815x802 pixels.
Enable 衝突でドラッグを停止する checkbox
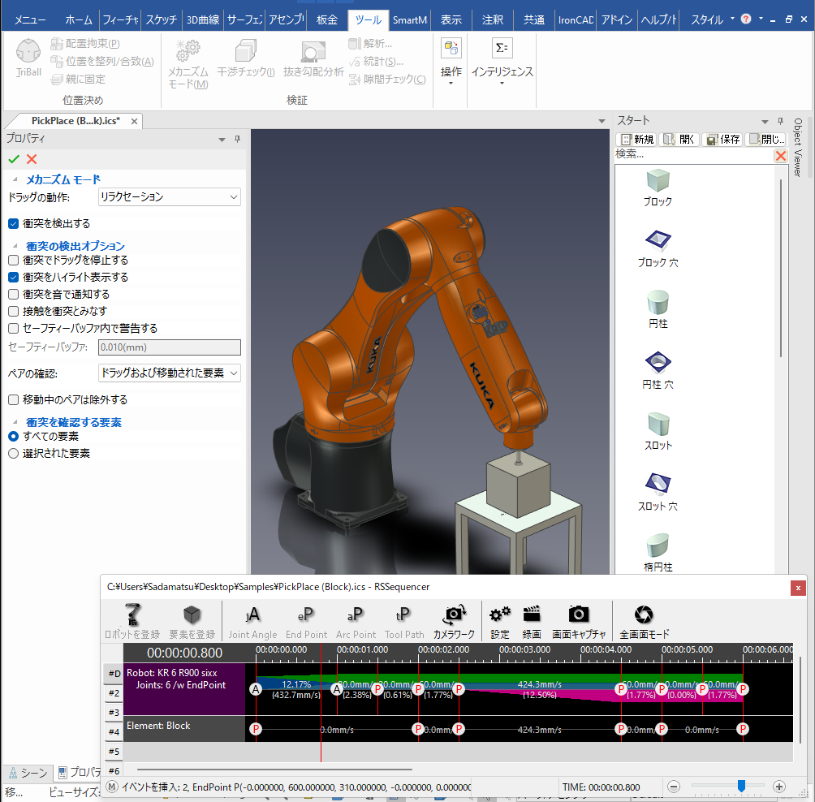13,260
